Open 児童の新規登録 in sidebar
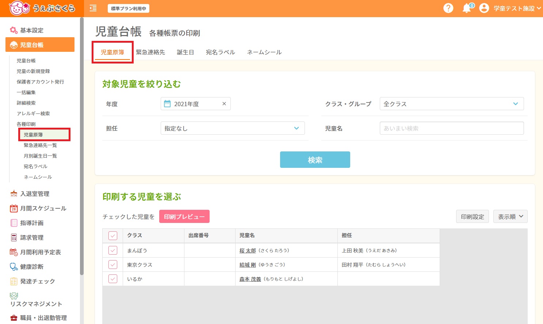 point(33,71)
